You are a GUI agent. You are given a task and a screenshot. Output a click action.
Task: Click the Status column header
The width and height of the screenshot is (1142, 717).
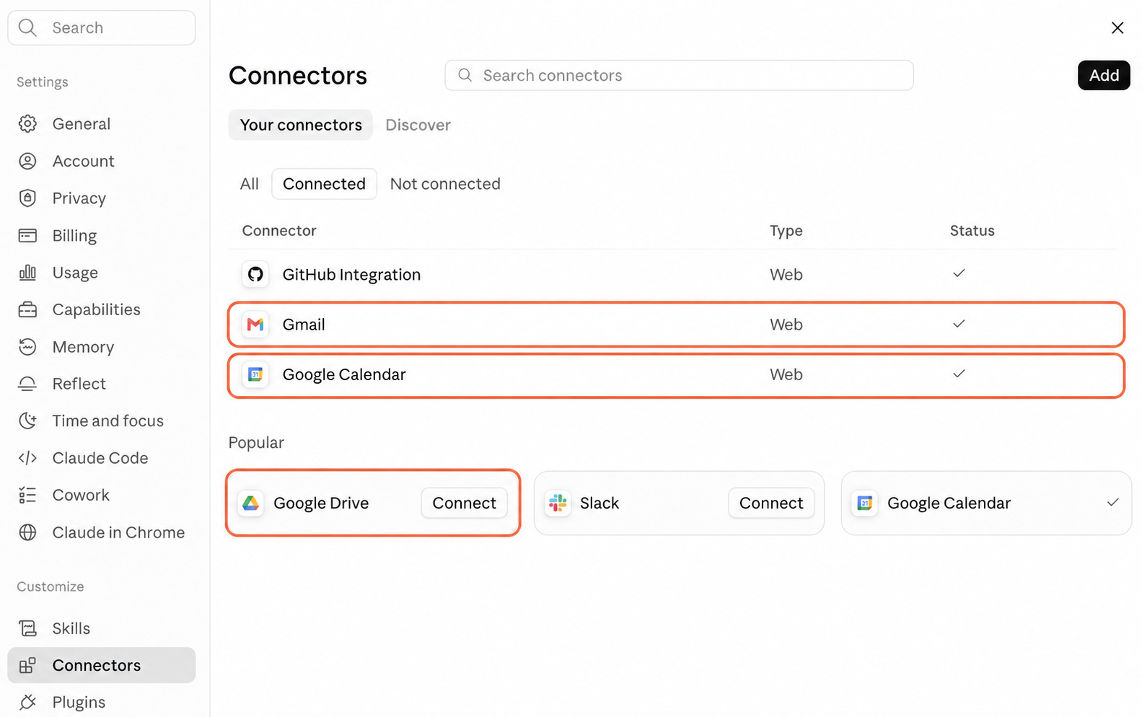tap(972, 231)
